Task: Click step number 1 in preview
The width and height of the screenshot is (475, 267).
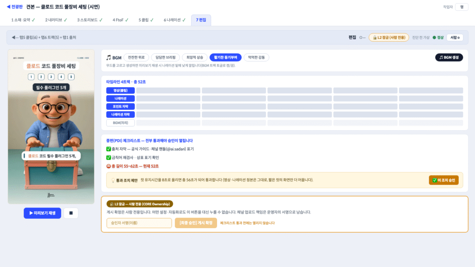Action: click(31, 77)
